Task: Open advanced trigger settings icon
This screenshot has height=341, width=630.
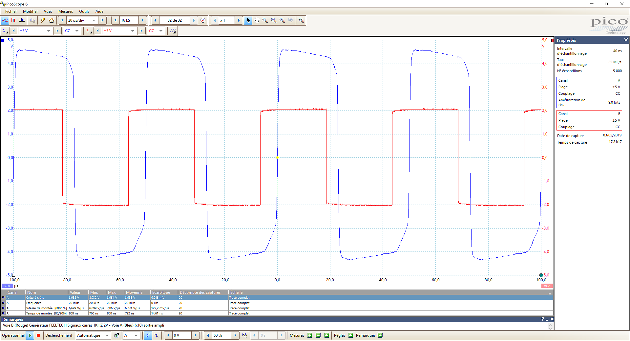Action: (x=116, y=335)
